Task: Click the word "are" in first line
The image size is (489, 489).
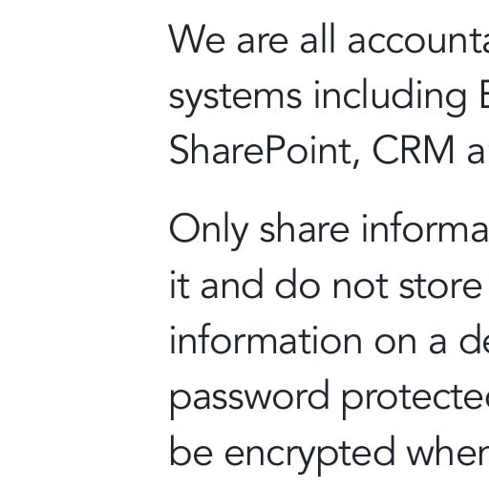Action: point(263,42)
